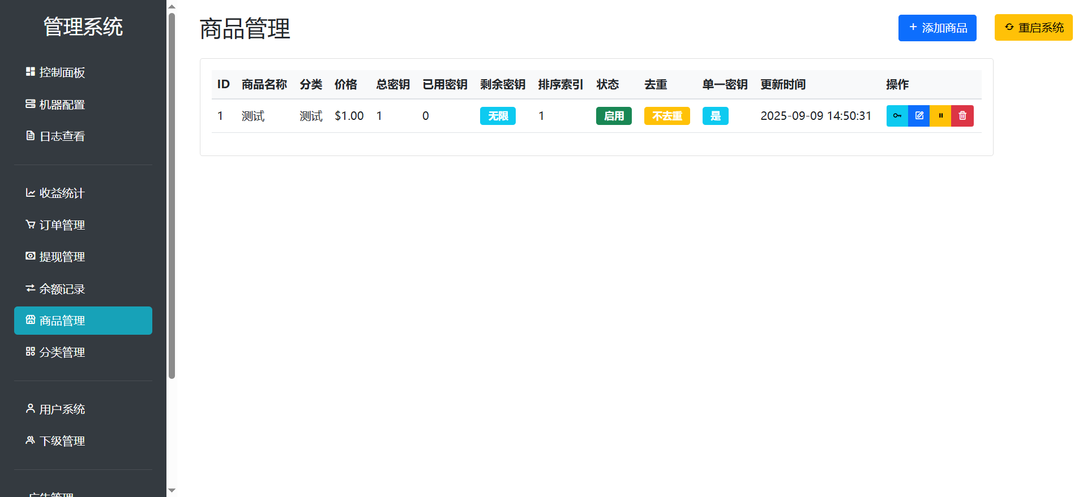1087x497 pixels.
Task: Click the key icon in the test product row
Action: tap(897, 116)
